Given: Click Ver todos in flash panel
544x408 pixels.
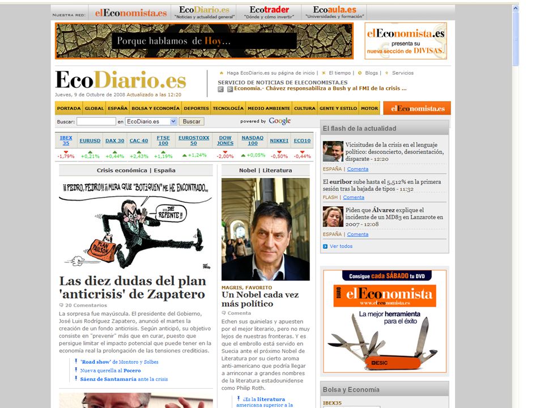Looking at the screenshot, I should pos(341,246).
